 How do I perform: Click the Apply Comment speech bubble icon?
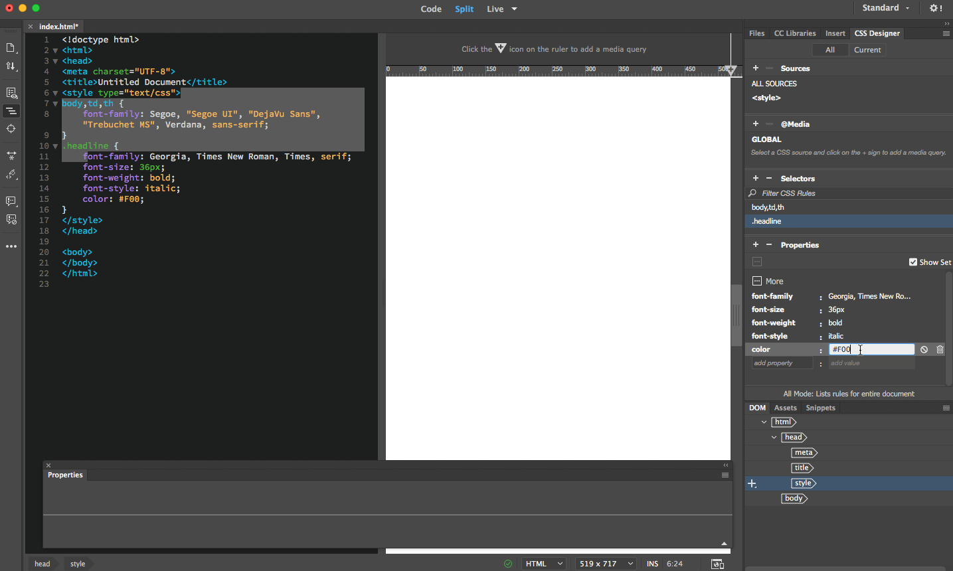coord(11,201)
